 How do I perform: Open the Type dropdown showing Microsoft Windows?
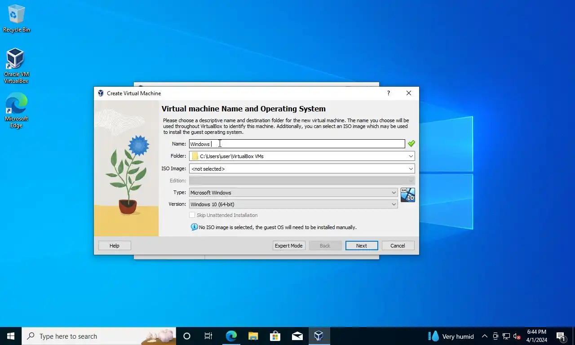tap(293, 192)
